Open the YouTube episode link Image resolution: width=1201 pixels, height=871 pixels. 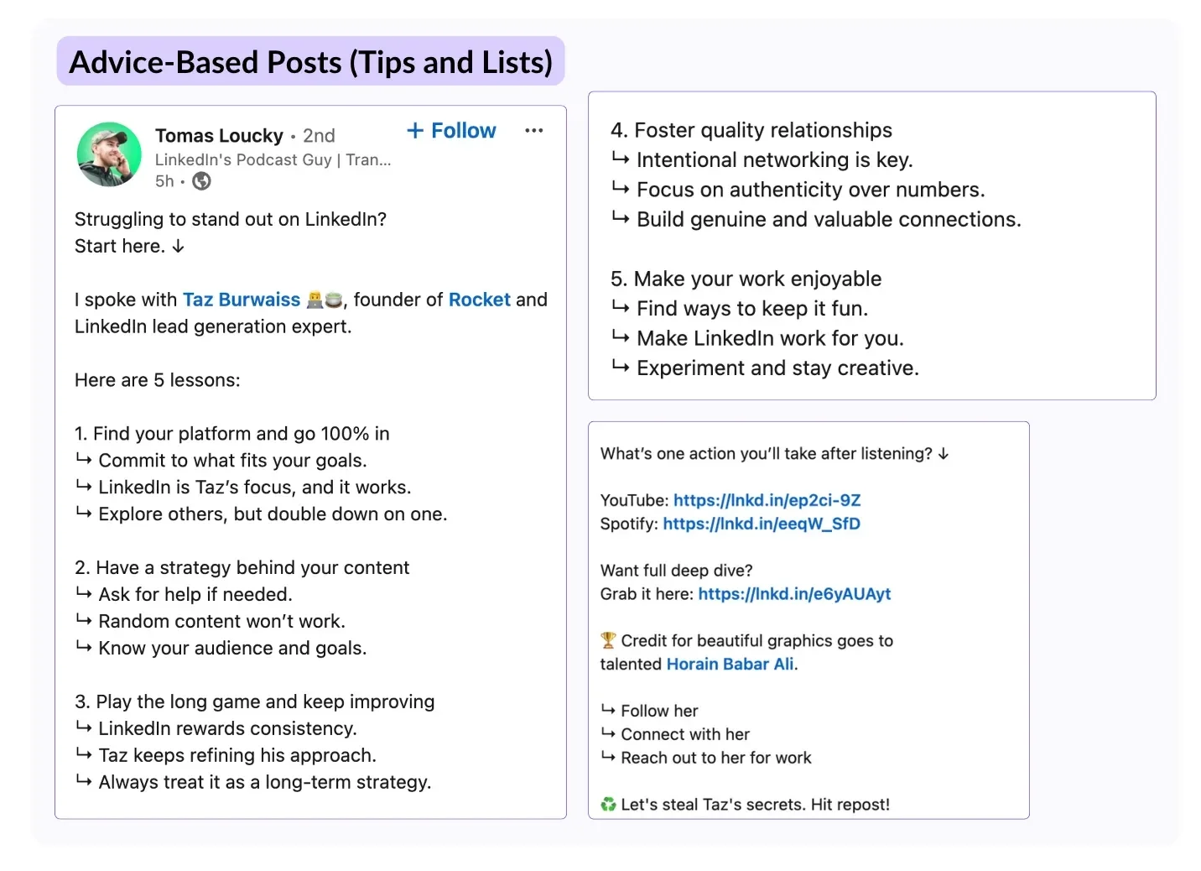coord(767,499)
